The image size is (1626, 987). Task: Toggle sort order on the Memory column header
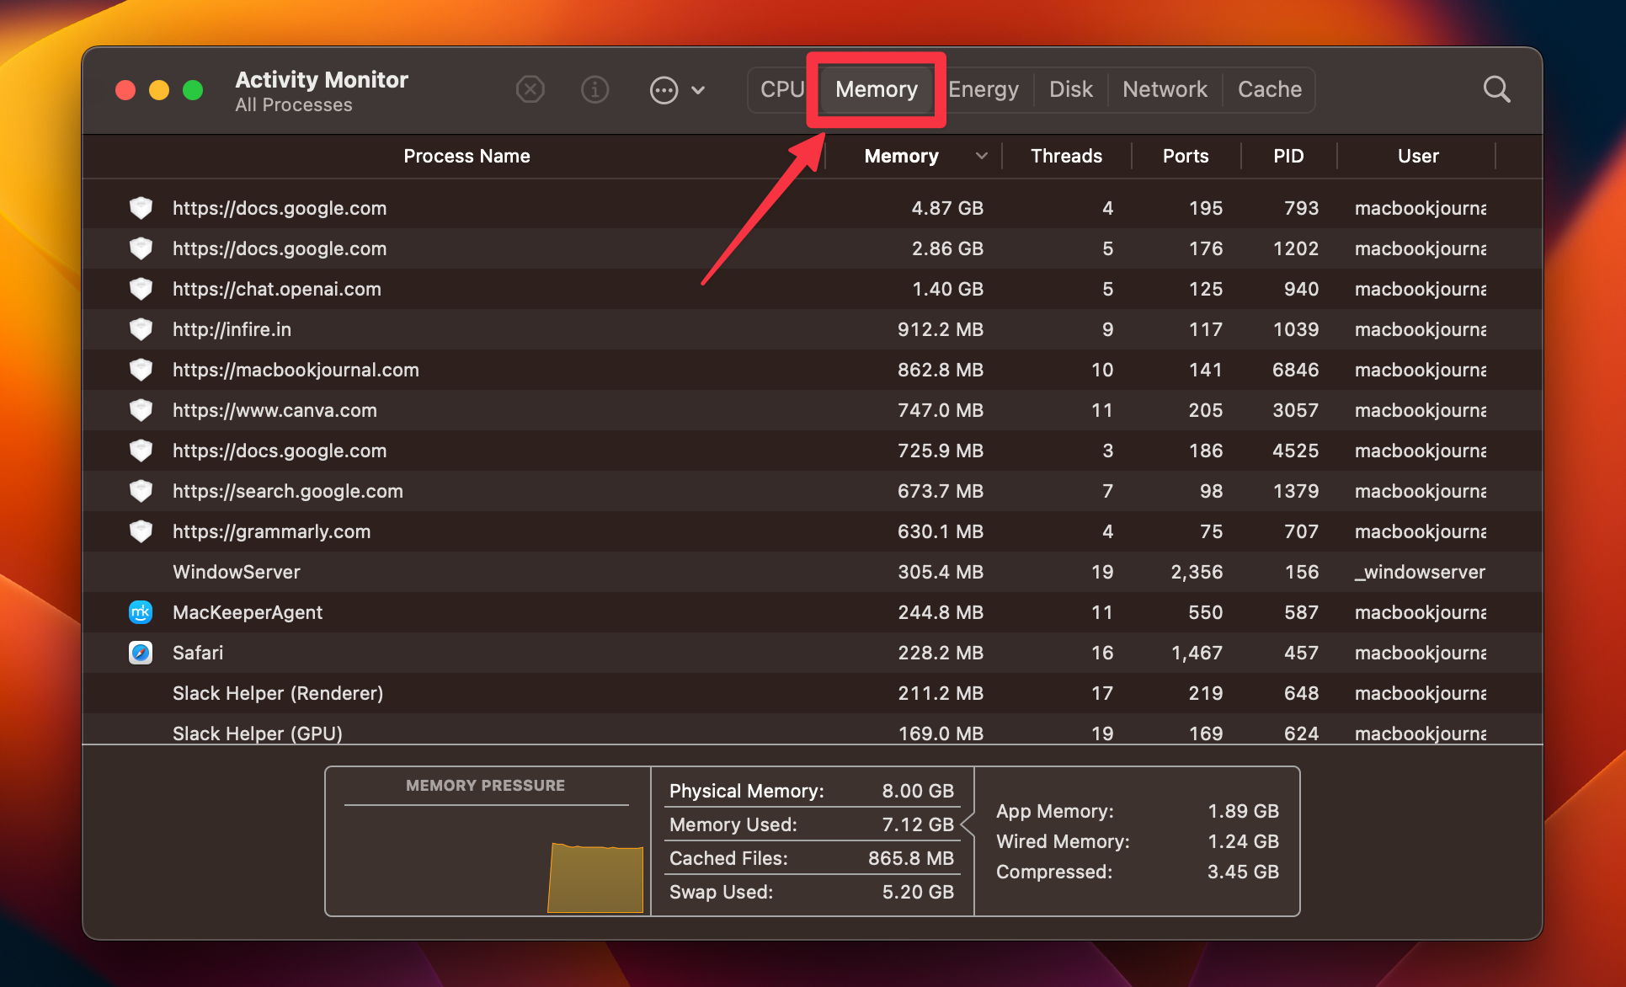900,156
